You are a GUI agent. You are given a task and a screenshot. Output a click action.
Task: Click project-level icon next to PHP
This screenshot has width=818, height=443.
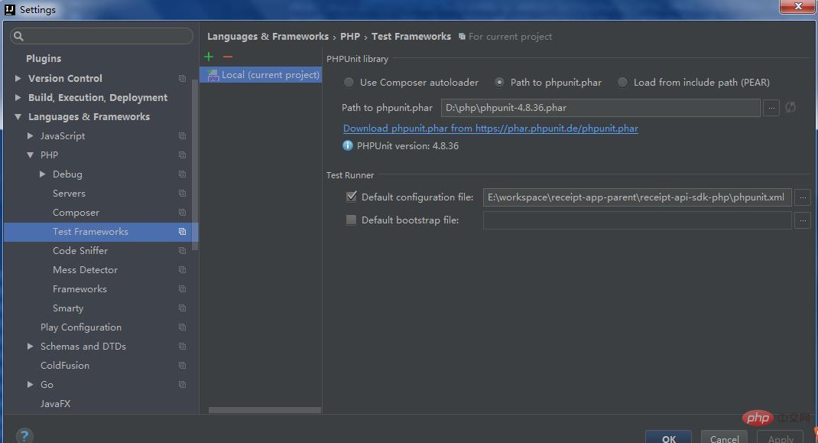coord(182,155)
